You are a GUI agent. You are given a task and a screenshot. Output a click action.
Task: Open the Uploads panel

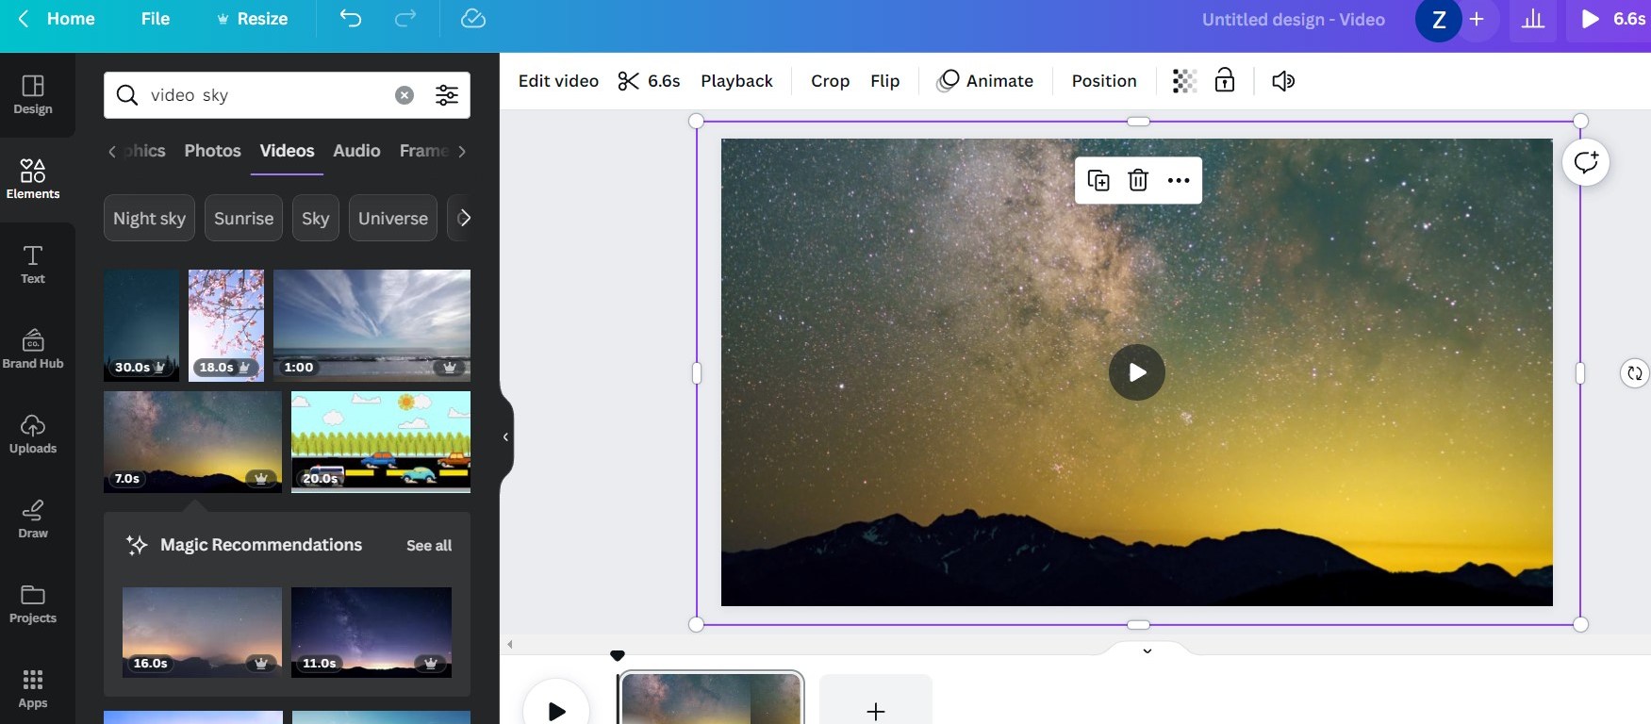[33, 435]
